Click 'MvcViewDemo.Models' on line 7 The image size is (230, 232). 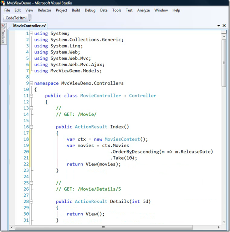[x=75, y=71]
